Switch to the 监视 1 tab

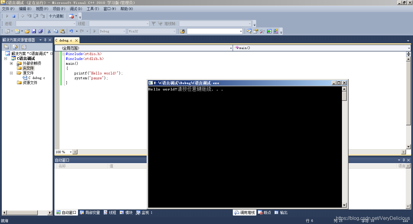coord(144,212)
